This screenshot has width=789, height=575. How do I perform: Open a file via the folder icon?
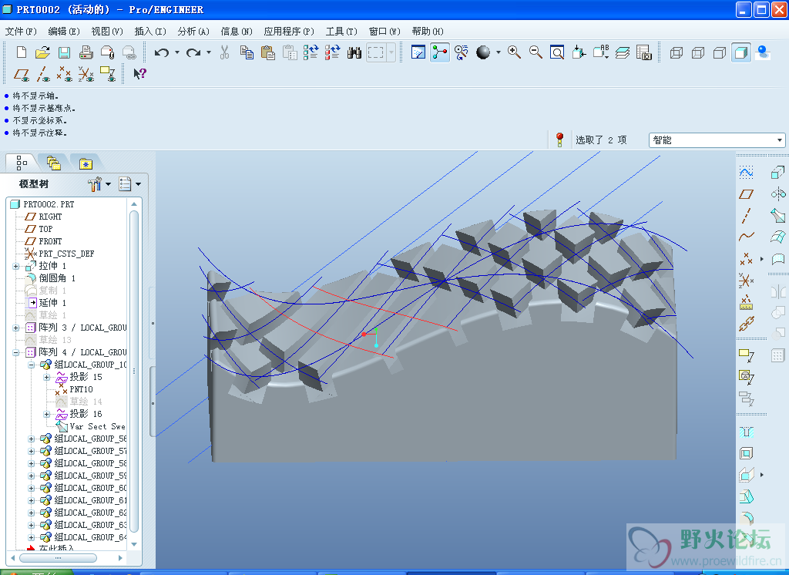tap(43, 52)
